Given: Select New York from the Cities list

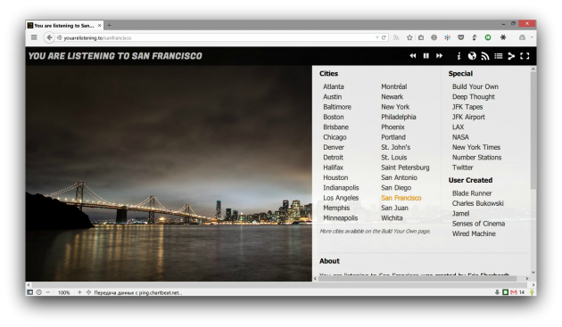Looking at the screenshot, I should tap(395, 107).
